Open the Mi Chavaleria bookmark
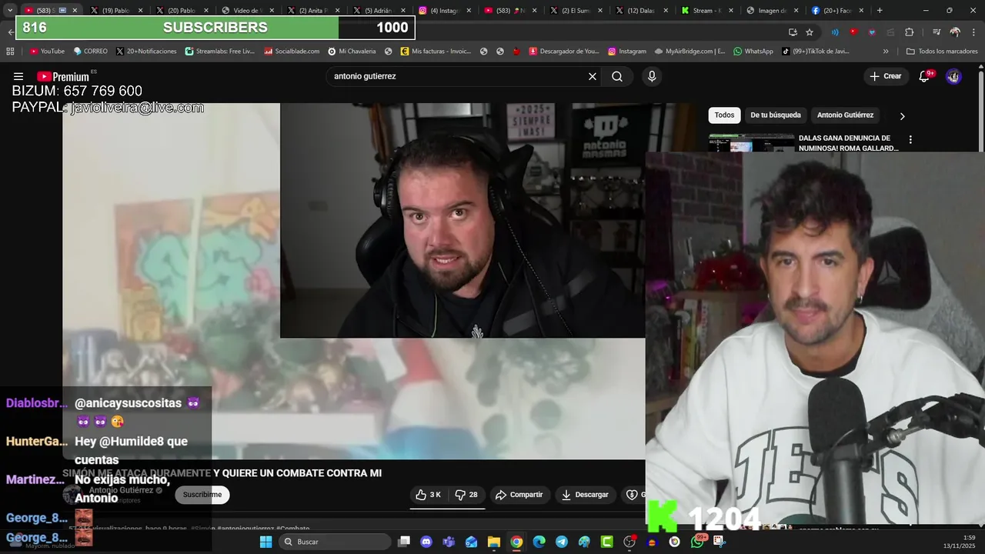Viewport: 985px width, 554px height. pos(352,52)
